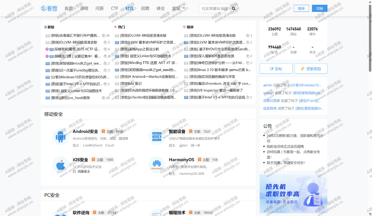
Task: Click the 注册 button
Action: click(320, 8)
